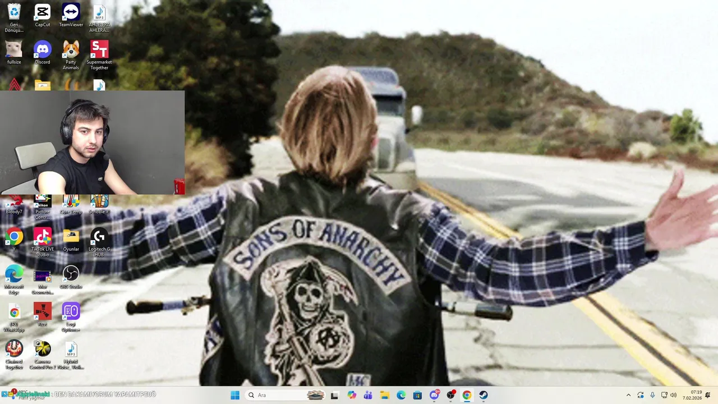Screen dimensions: 718x404
Task: Launch OBS Studio desktop shortcut
Action: tap(71, 277)
